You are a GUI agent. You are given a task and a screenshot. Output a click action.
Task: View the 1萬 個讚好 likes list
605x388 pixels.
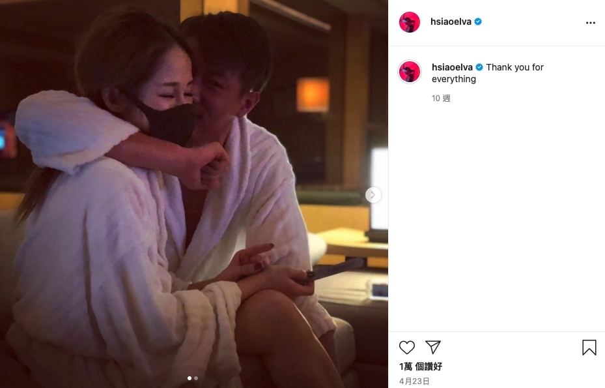pos(421,366)
